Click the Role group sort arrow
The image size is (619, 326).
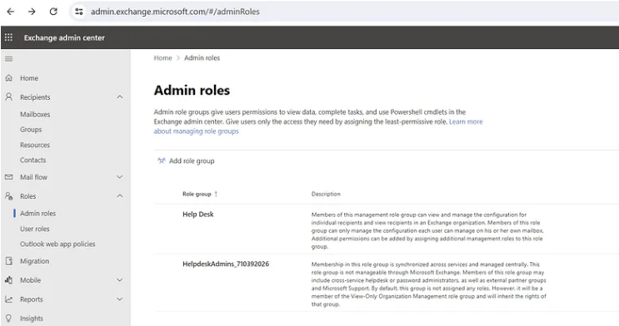pos(216,194)
